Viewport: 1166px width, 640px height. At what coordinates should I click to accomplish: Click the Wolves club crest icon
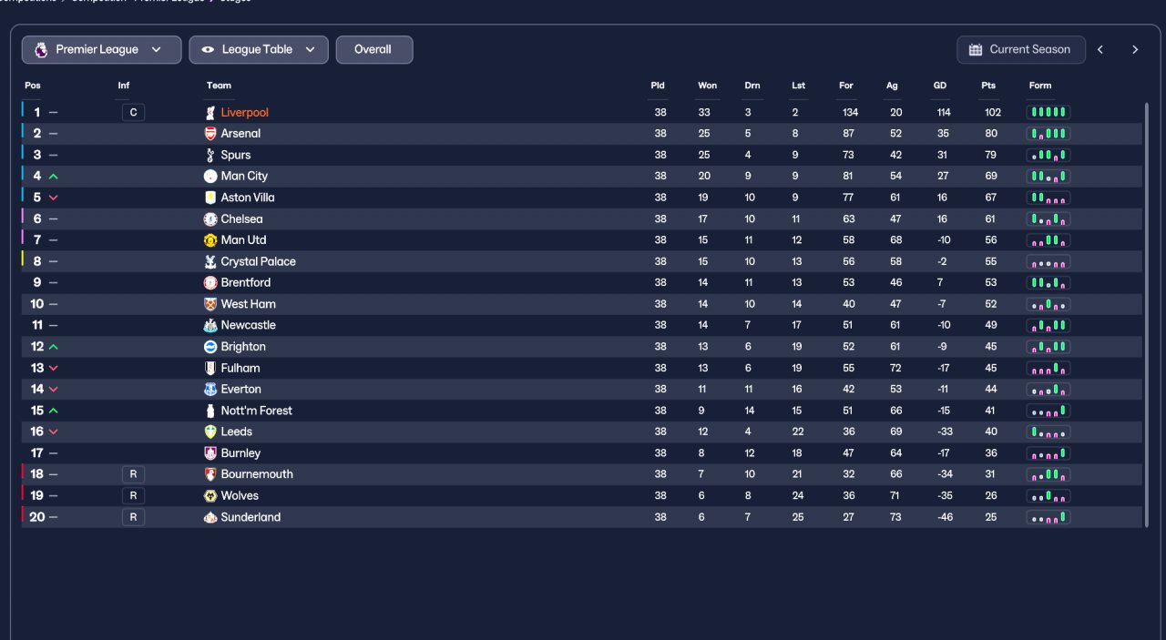pyautogui.click(x=210, y=496)
